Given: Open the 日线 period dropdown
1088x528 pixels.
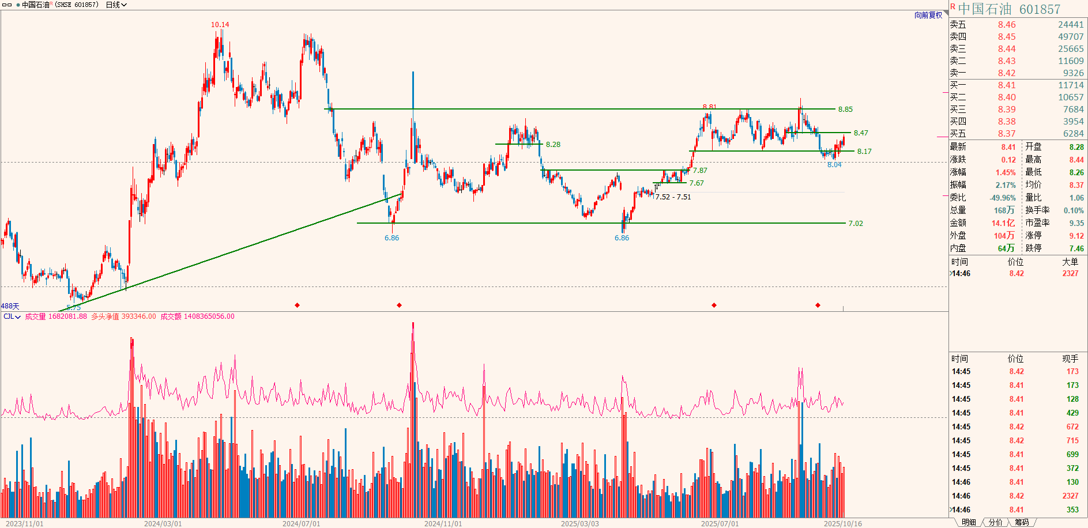Looking at the screenshot, I should (116, 5).
